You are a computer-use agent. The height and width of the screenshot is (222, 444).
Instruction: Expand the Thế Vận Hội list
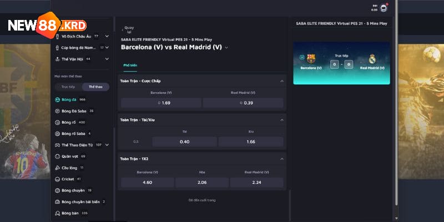[x=107, y=59]
